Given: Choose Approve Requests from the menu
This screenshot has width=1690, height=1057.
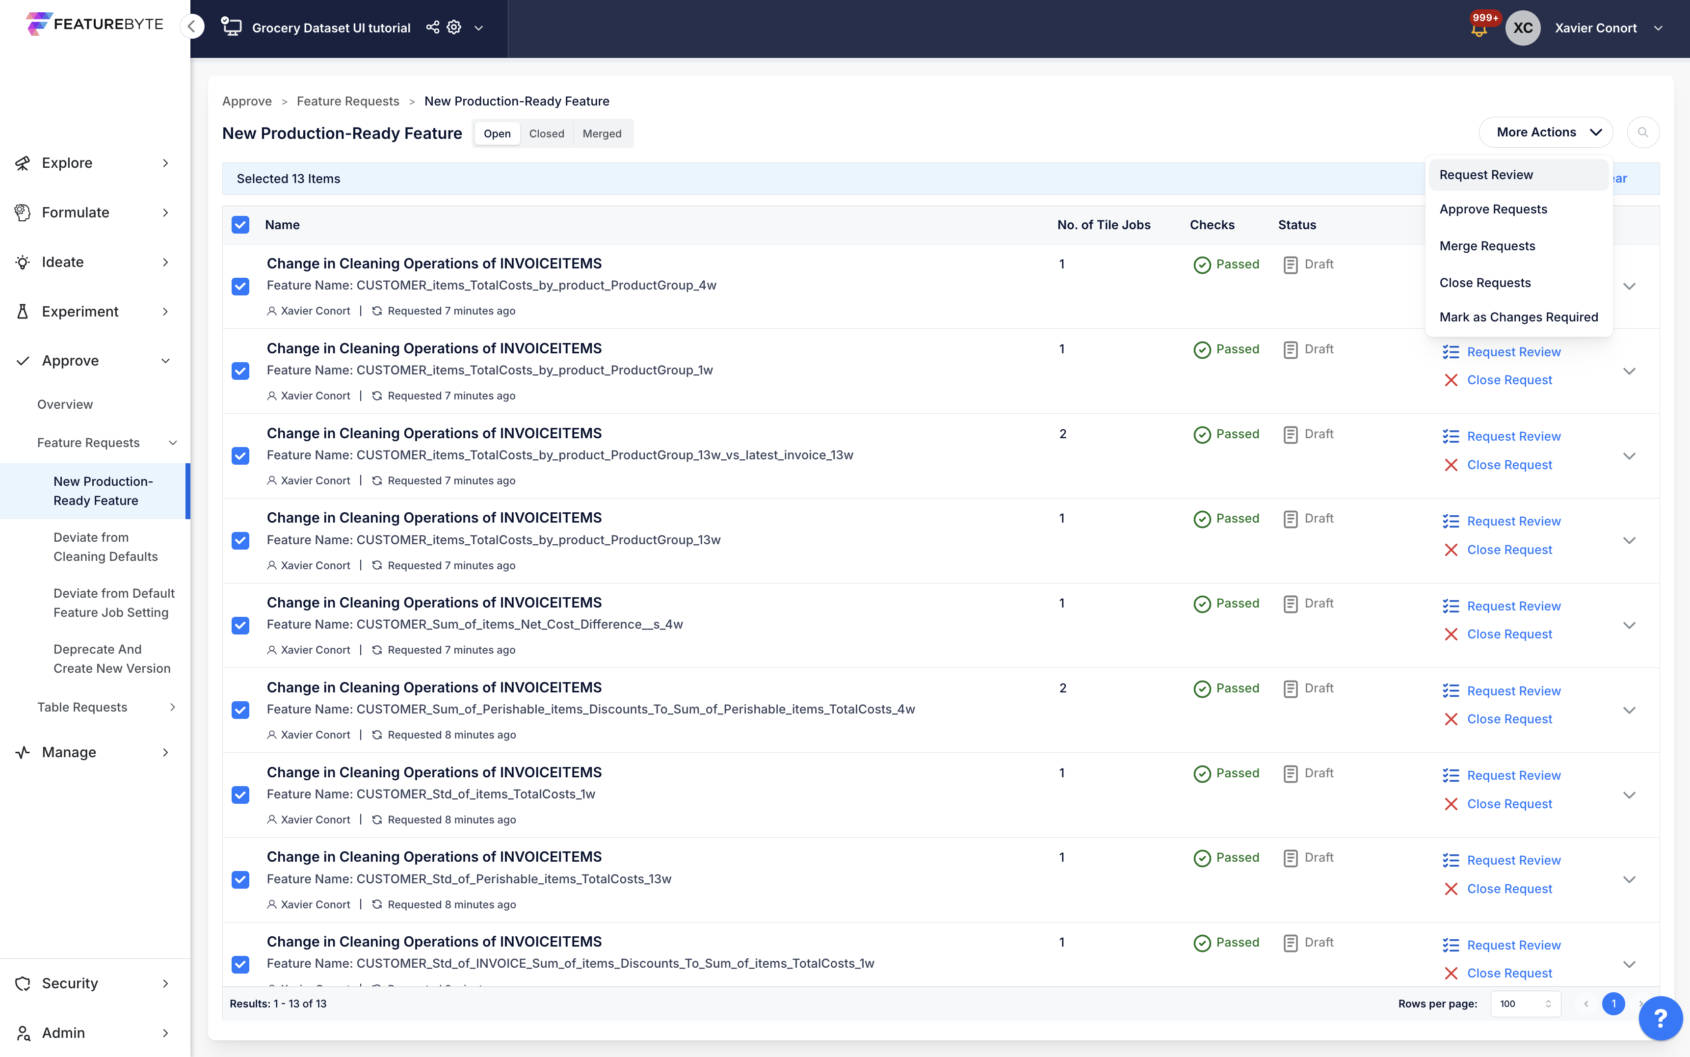Looking at the screenshot, I should pyautogui.click(x=1493, y=209).
